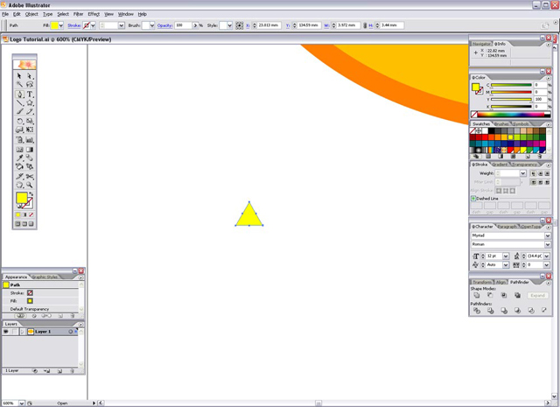Choose the Rotate tool
This screenshot has height=407, width=560.
click(19, 121)
